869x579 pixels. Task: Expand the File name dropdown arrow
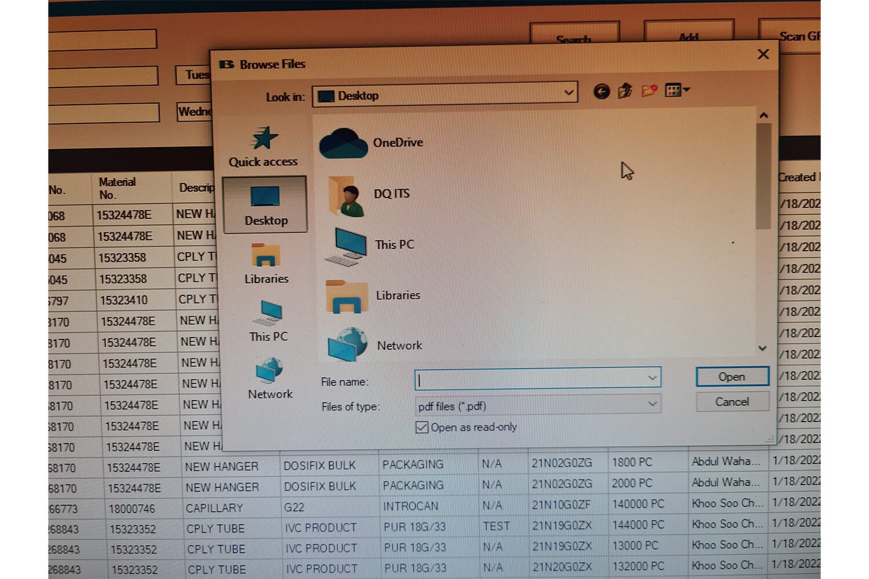click(x=652, y=378)
